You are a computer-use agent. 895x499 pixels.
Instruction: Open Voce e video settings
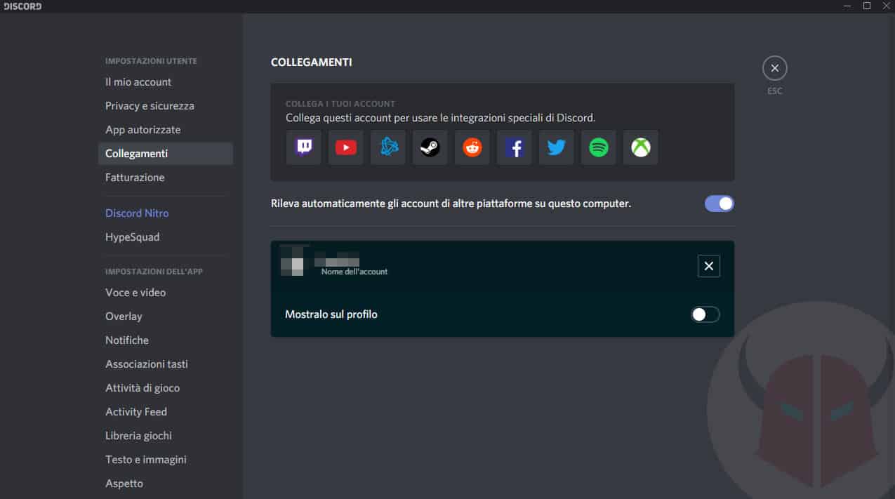[x=166, y=293]
